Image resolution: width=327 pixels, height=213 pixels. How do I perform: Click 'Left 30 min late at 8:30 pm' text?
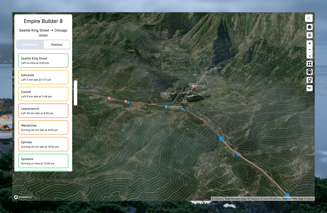pos(37,113)
